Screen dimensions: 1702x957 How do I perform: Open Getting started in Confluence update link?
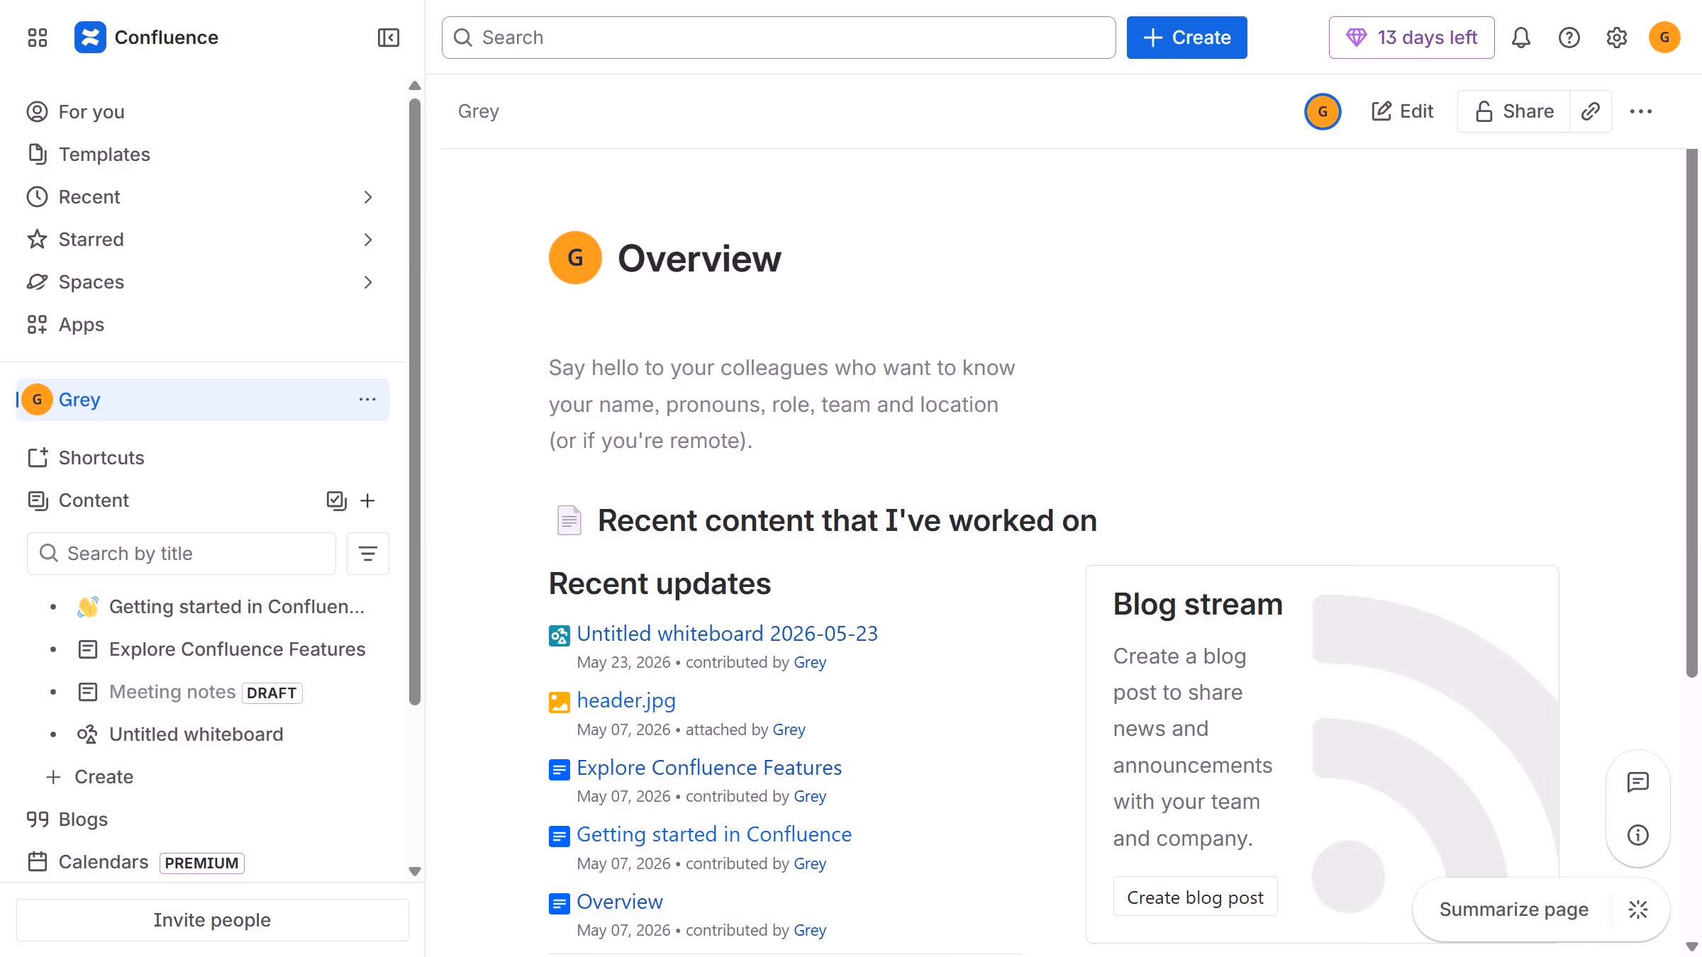pyautogui.click(x=714, y=834)
